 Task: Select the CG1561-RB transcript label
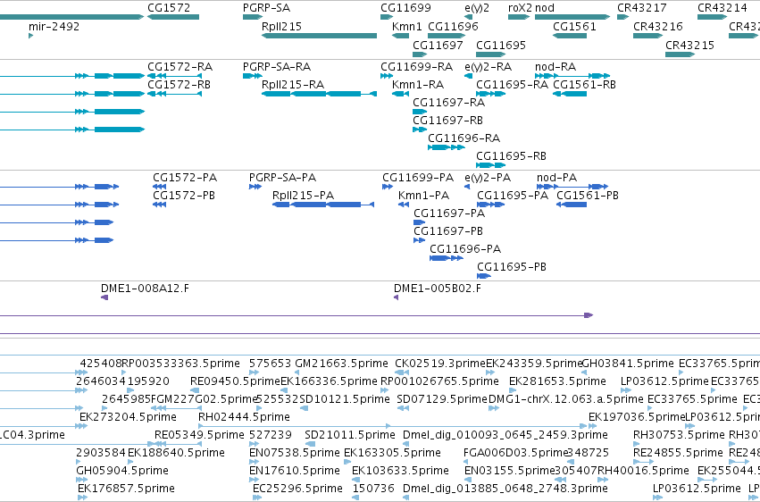coord(585,85)
